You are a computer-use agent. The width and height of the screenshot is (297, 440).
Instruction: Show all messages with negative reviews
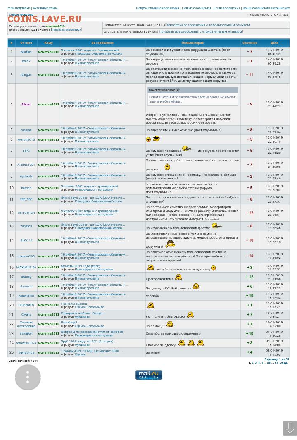pos(201,32)
